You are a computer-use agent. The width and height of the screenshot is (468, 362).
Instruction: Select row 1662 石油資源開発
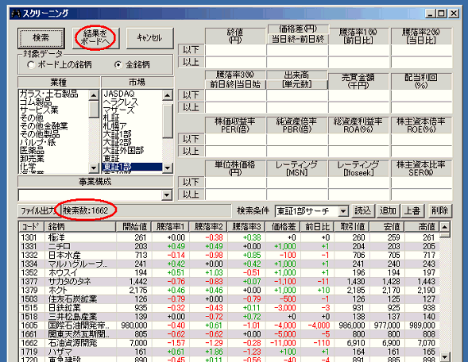(229, 343)
